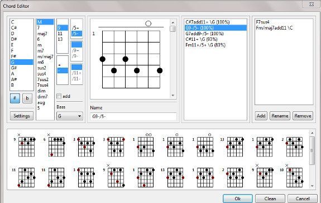Select C#7add11+ \G (100%) suggestion
Viewport: 321px width, 203px height.
pyautogui.click(x=215, y=22)
